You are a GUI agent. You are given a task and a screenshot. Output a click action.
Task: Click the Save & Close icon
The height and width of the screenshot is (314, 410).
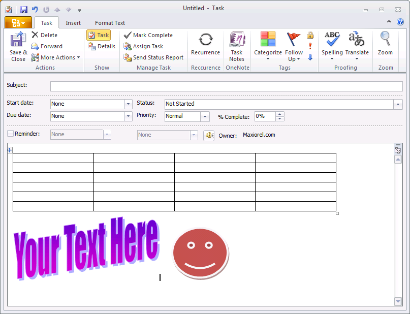click(x=18, y=40)
